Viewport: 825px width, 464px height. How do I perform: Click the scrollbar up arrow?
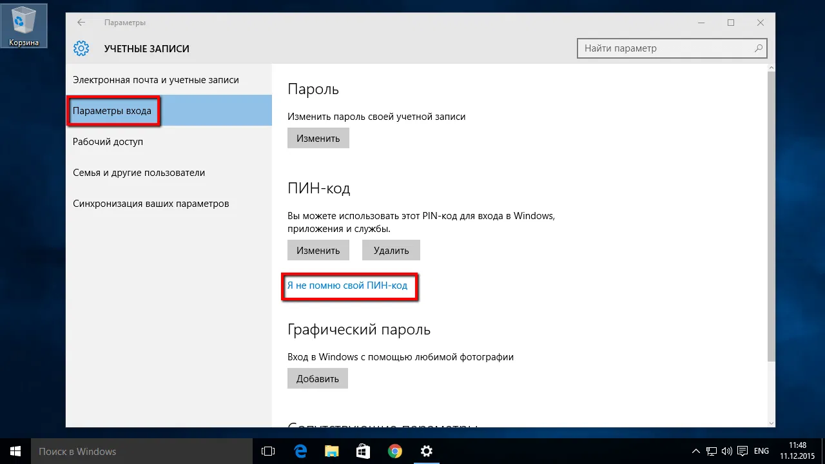(772, 68)
